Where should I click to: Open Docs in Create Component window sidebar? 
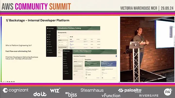pos(65,61)
